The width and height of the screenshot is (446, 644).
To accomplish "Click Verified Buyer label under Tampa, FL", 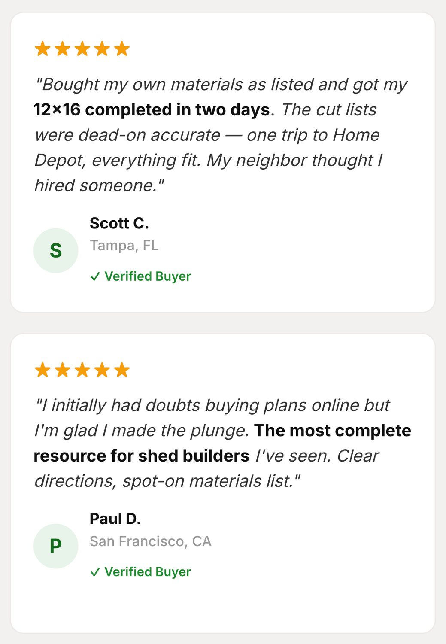I will (147, 276).
